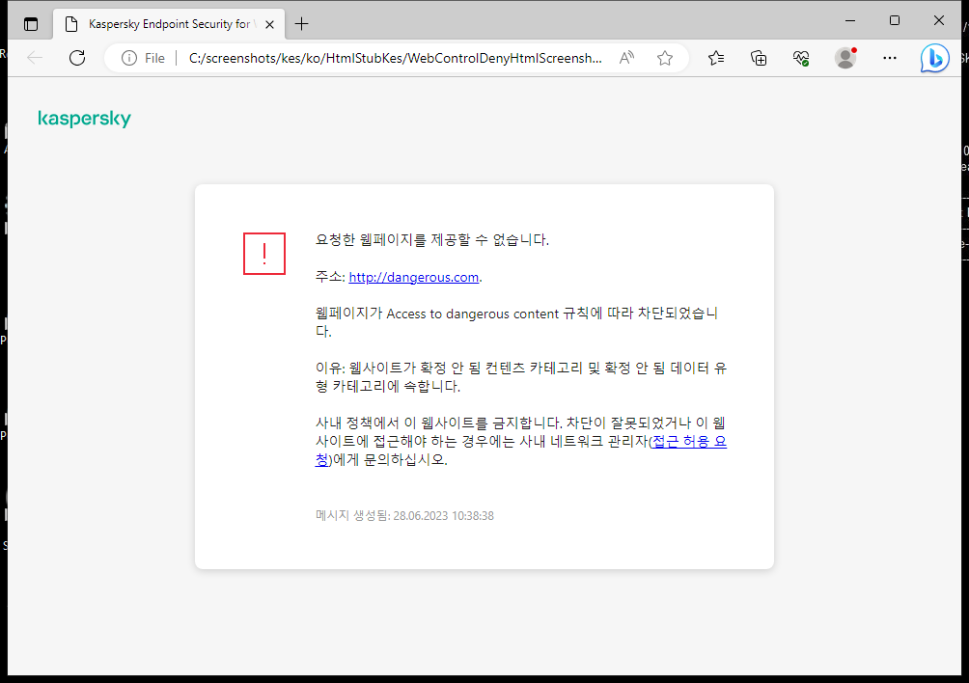Image resolution: width=969 pixels, height=683 pixels.
Task: Close the Kaspersky Endpoint Security tab
Action: tap(269, 23)
